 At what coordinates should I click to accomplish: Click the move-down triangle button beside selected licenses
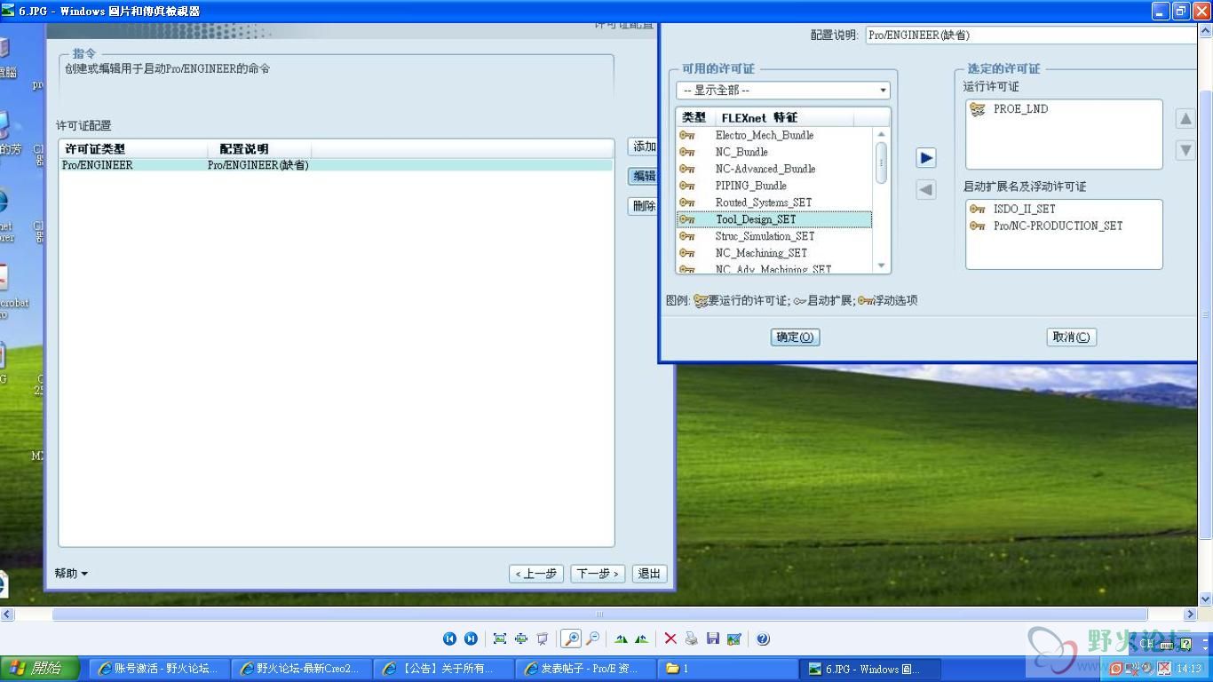pos(1185,150)
